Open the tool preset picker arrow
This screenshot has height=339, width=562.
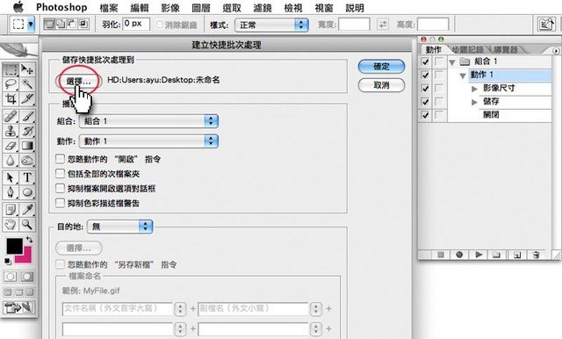tap(31, 25)
